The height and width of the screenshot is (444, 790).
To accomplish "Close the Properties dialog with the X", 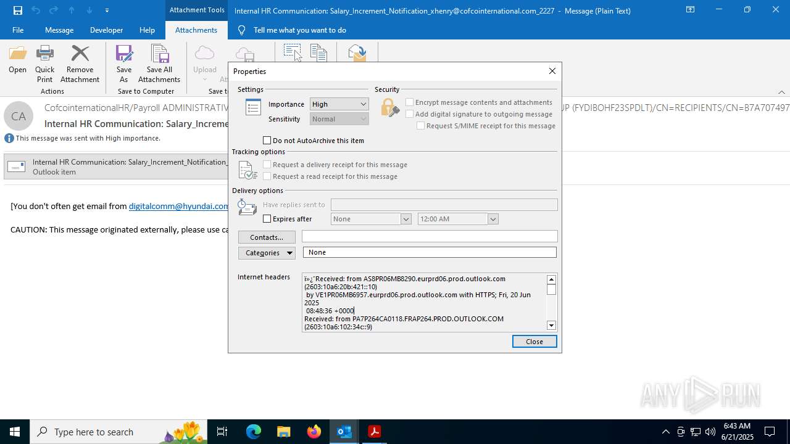I will point(552,71).
